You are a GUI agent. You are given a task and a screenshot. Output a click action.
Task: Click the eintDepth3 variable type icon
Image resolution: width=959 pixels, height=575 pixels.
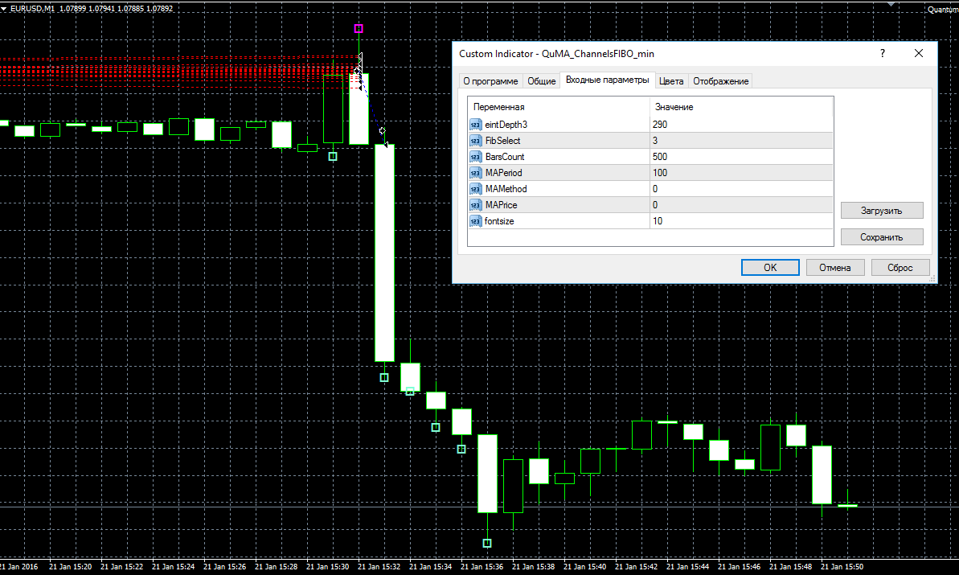click(x=475, y=125)
